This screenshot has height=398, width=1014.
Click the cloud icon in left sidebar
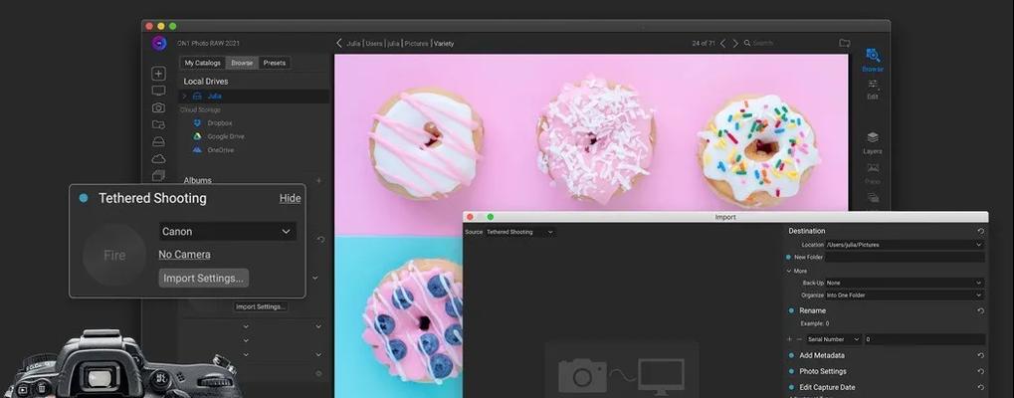(158, 158)
